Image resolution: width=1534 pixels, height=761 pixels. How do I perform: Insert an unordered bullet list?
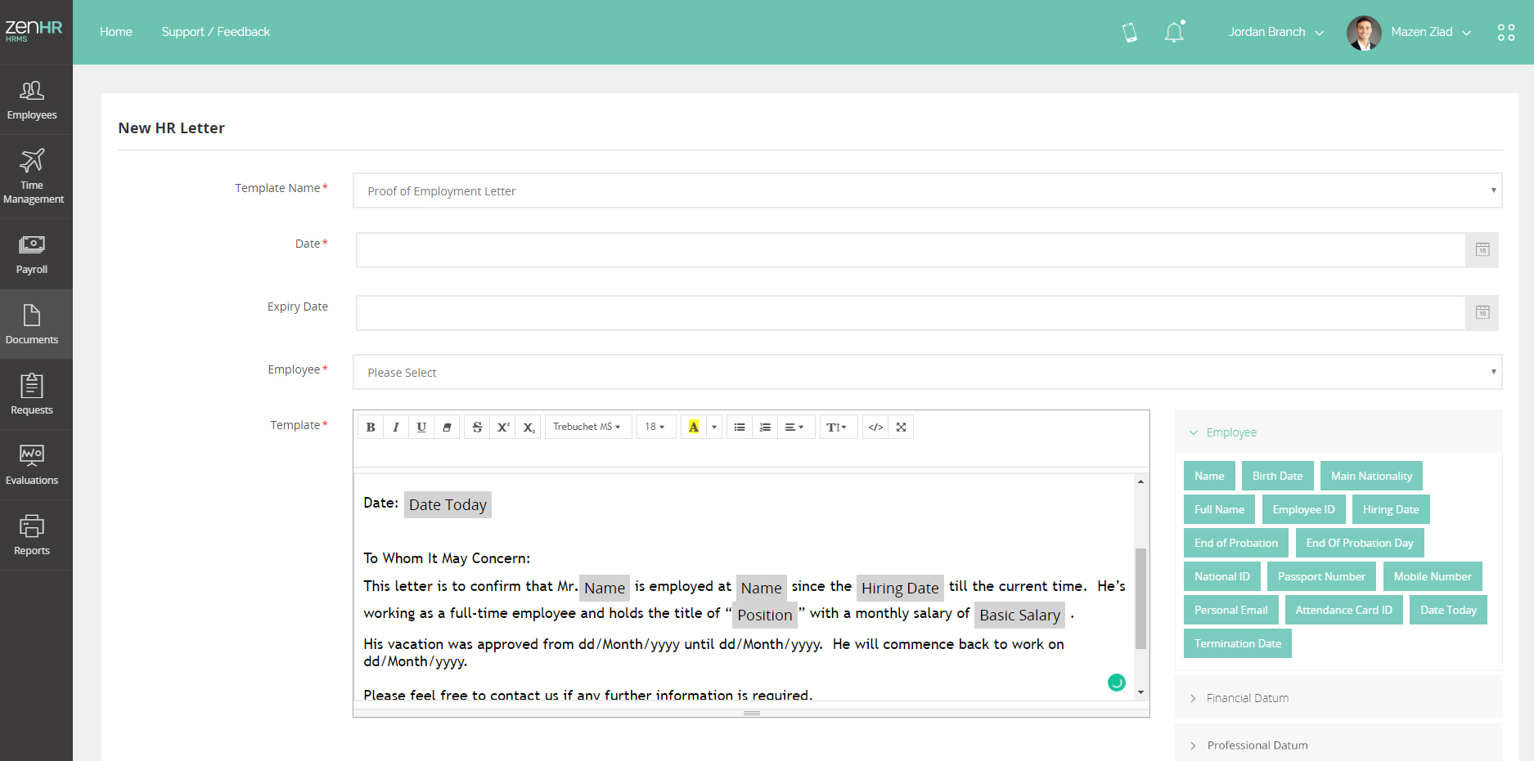tap(740, 427)
